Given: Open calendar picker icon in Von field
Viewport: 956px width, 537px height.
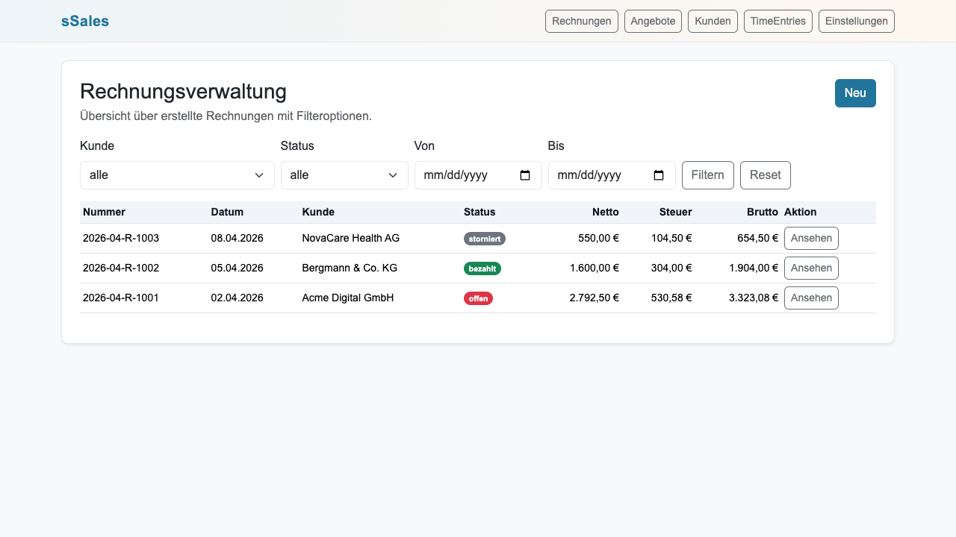Looking at the screenshot, I should coord(525,175).
